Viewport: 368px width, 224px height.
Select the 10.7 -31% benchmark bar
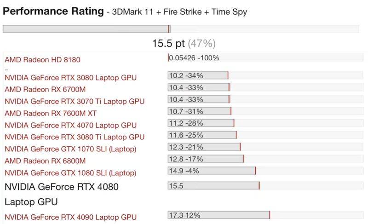(x=199, y=111)
